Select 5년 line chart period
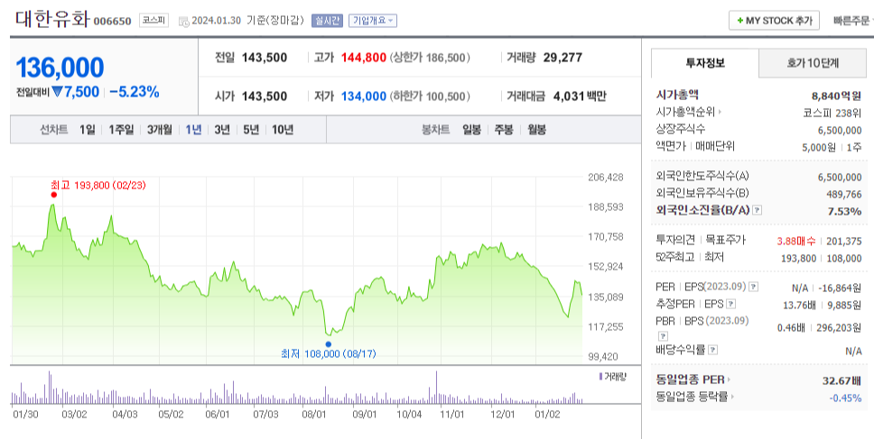 [x=251, y=130]
